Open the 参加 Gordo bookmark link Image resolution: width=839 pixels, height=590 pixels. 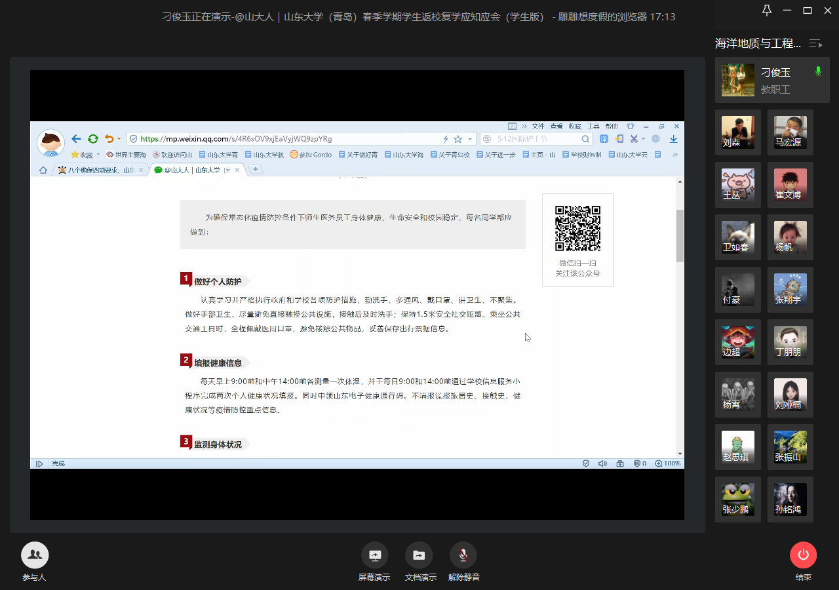[311, 155]
